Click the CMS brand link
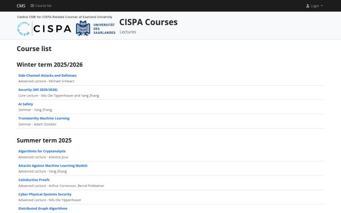The height and width of the screenshot is (213, 341). tap(21, 6)
